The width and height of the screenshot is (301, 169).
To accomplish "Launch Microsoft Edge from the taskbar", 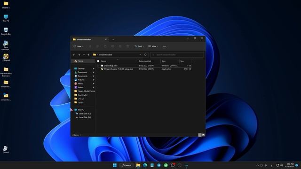I will [x=145, y=165].
